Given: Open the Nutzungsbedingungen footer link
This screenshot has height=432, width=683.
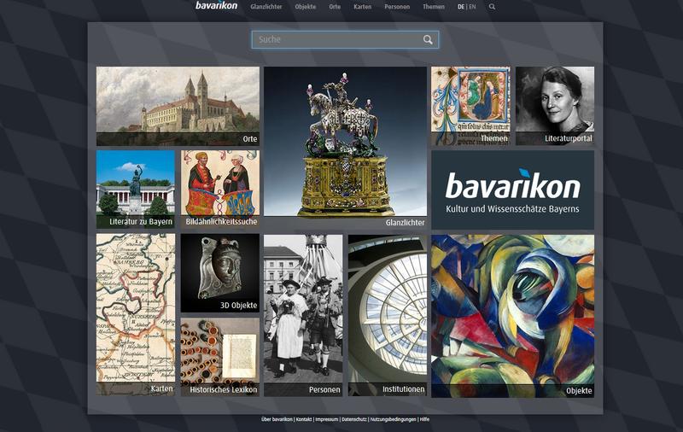Looking at the screenshot, I should pyautogui.click(x=393, y=419).
